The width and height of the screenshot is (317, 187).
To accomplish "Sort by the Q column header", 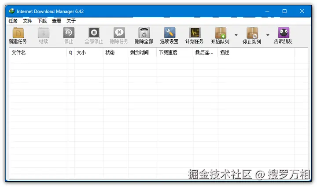I will [x=70, y=53].
